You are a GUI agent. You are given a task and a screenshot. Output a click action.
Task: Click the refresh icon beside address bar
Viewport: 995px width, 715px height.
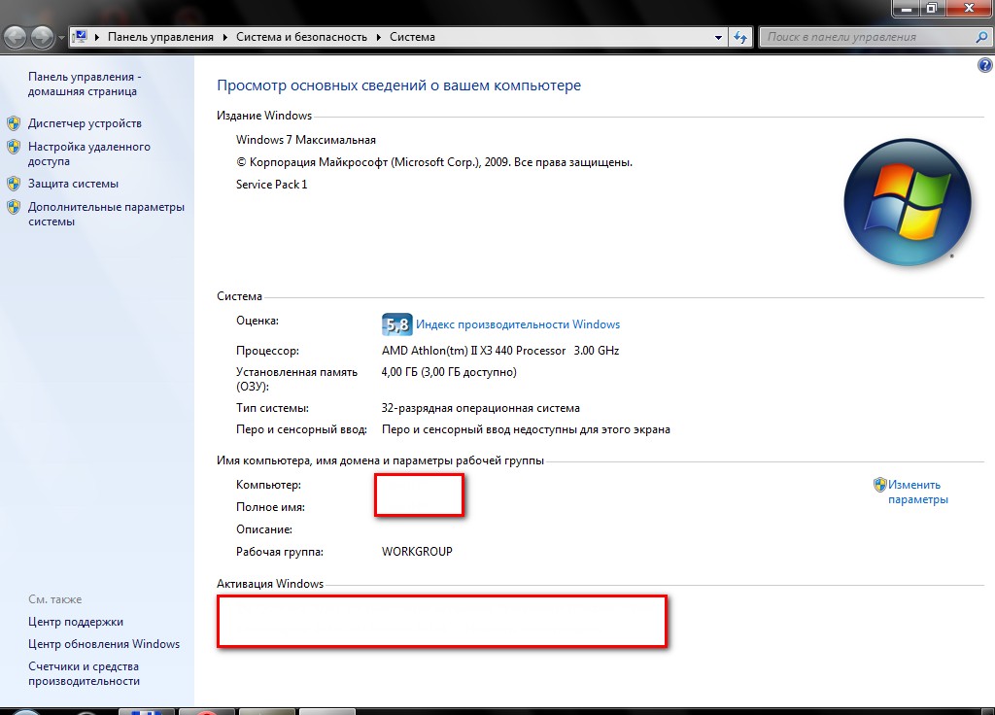pos(741,37)
